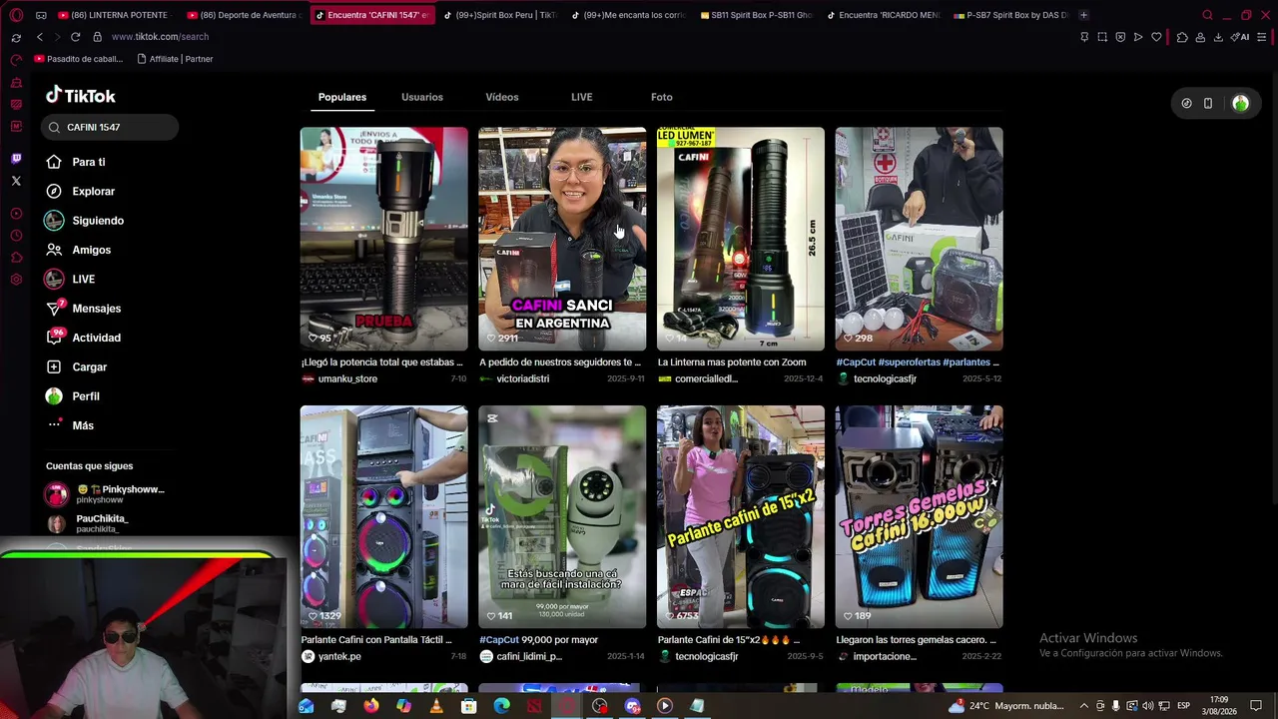This screenshot has height=719, width=1278.
Task: Click the Opera menu logo
Action: 16,15
